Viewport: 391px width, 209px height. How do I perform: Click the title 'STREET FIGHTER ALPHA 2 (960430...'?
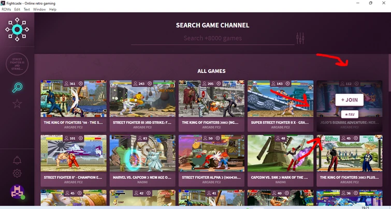[x=211, y=177]
